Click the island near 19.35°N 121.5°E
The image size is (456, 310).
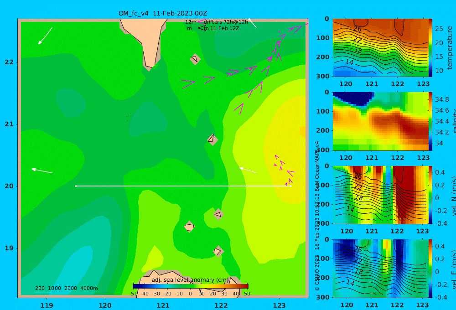tap(189, 227)
